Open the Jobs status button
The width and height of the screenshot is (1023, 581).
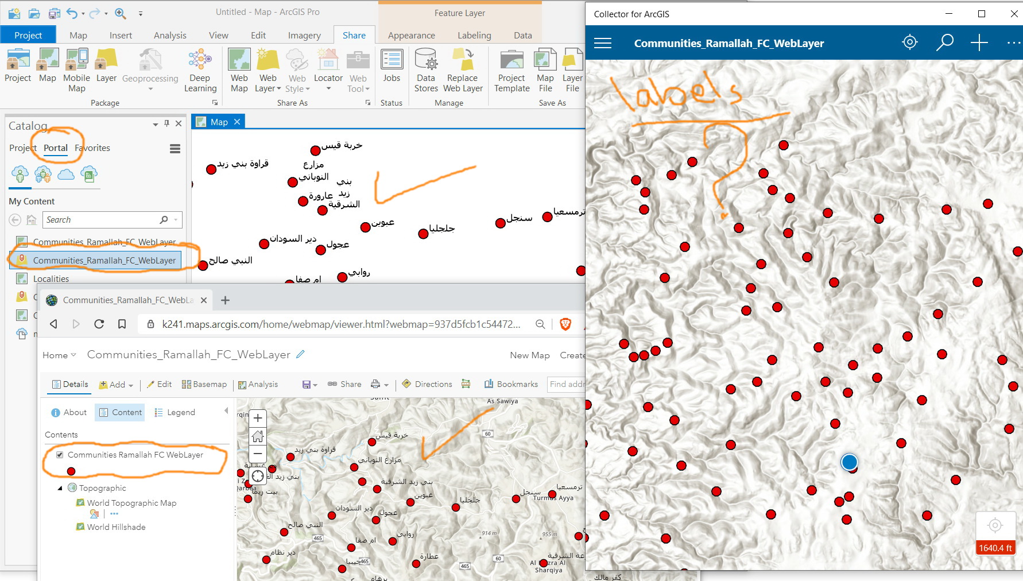pos(392,66)
